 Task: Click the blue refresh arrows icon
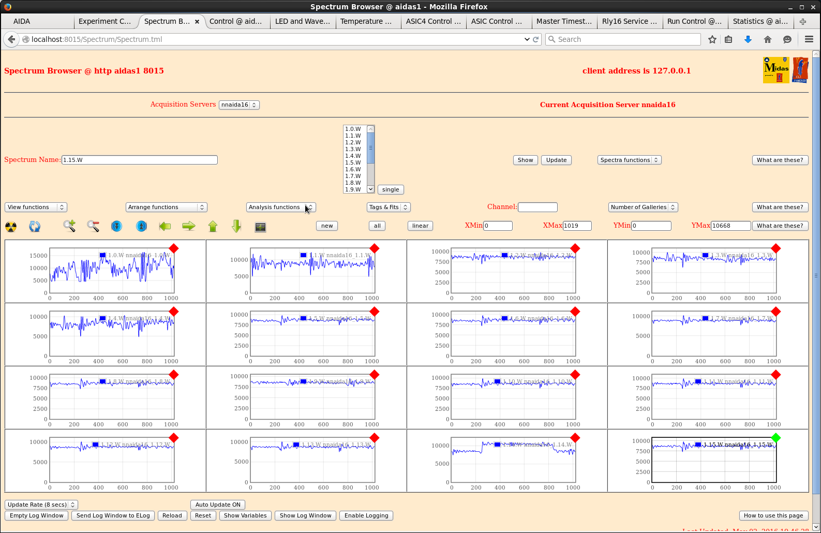pyautogui.click(x=35, y=227)
